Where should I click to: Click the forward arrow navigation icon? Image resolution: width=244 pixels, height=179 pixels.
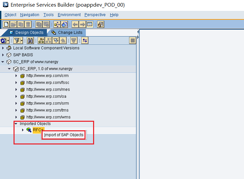click(x=83, y=24)
